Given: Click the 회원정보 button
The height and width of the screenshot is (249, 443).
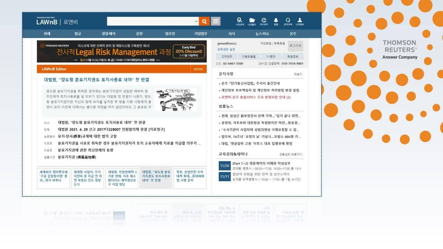Looking at the screenshot, I should pyautogui.click(x=293, y=56).
